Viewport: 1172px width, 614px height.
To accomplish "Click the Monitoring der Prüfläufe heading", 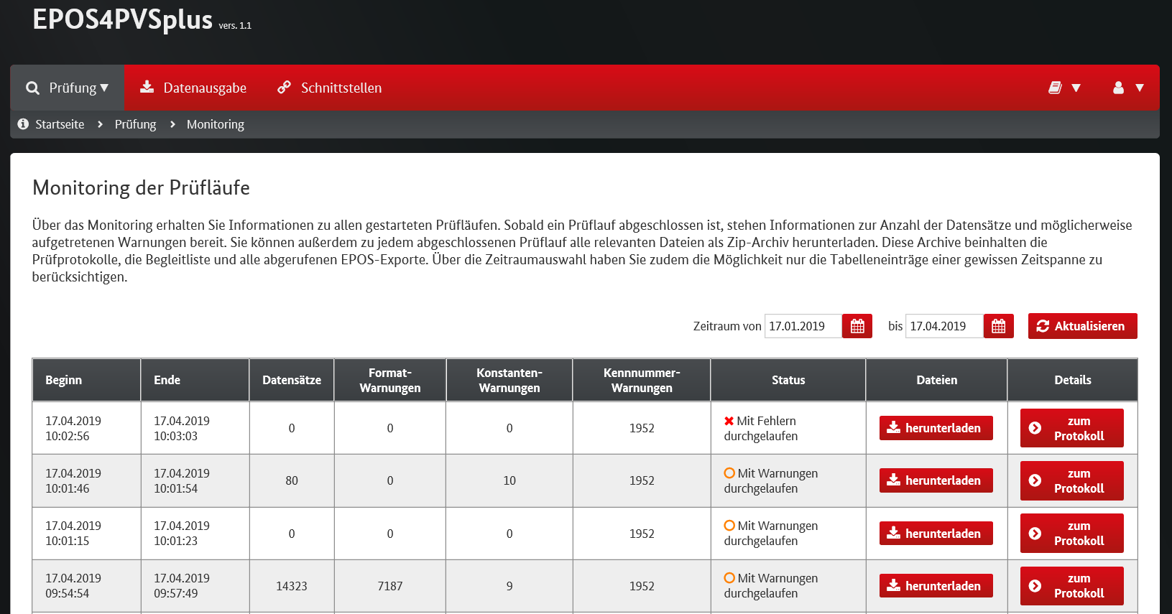I will [x=142, y=187].
